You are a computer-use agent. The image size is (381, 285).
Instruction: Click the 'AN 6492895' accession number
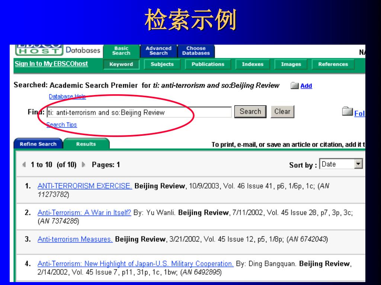pyautogui.click(x=201, y=272)
